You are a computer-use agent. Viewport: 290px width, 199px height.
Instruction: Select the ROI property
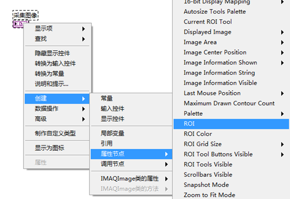[231, 124]
